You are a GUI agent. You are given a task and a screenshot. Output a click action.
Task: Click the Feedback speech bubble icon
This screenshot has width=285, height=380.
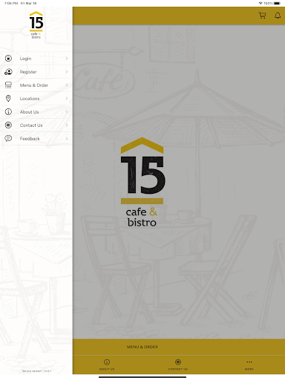(8, 139)
